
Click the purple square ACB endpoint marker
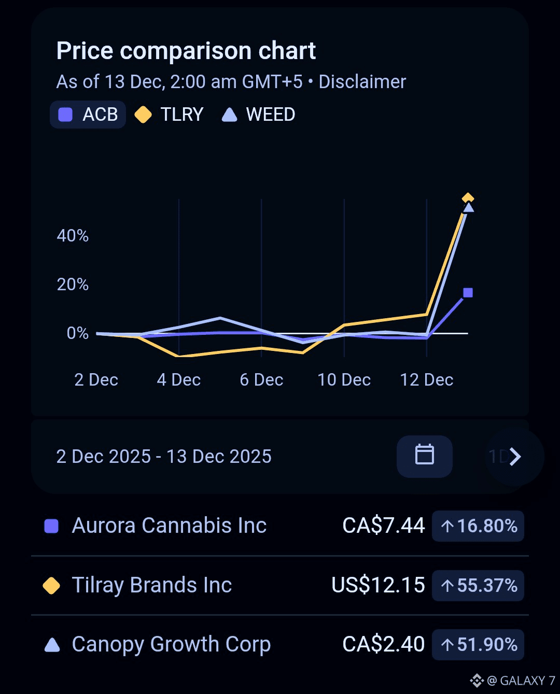(x=468, y=293)
